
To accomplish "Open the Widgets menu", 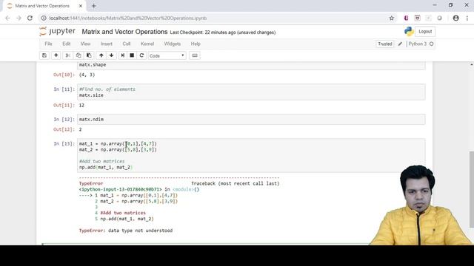I will 173,44.
